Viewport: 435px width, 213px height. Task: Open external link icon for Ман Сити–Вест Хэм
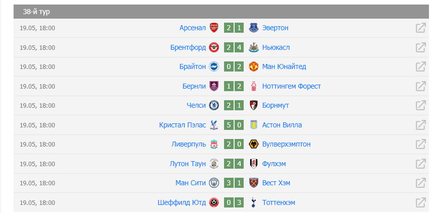pyautogui.click(x=420, y=183)
